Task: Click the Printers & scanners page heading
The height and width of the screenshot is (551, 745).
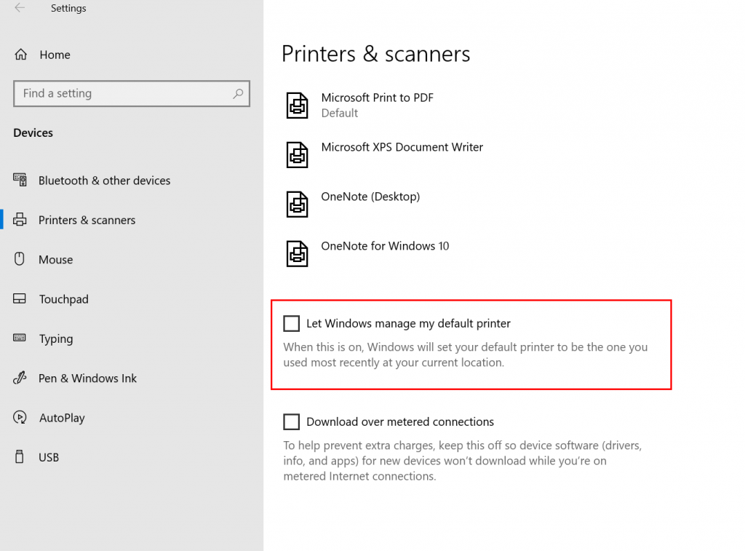Action: [x=376, y=54]
